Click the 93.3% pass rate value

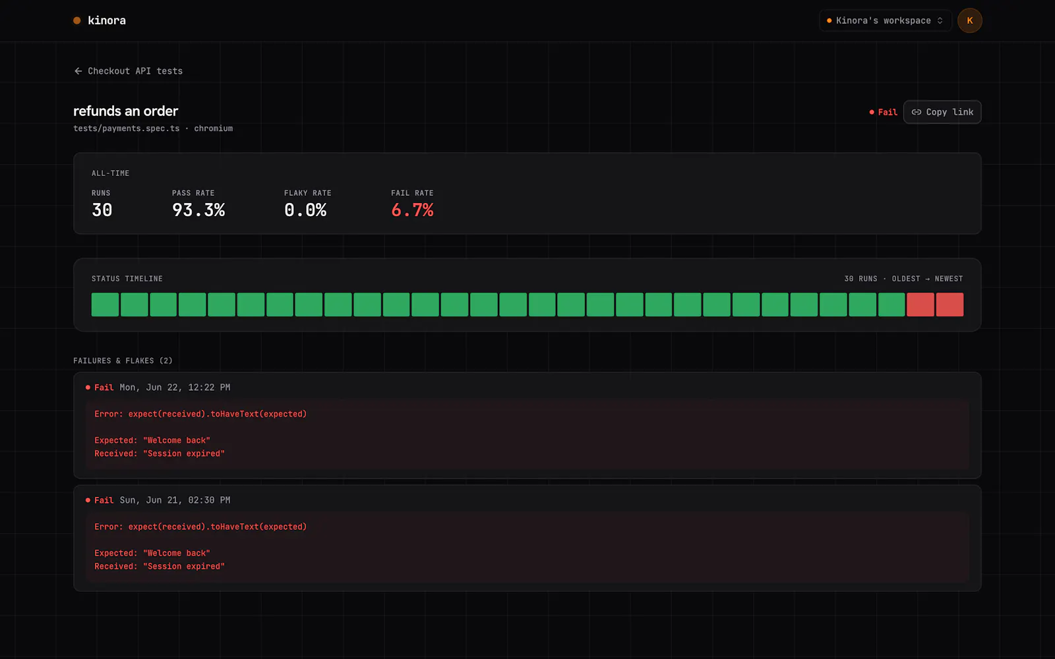(x=198, y=210)
